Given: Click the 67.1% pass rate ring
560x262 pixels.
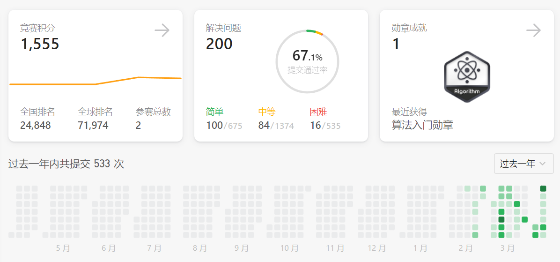Looking at the screenshot, I should 307,61.
